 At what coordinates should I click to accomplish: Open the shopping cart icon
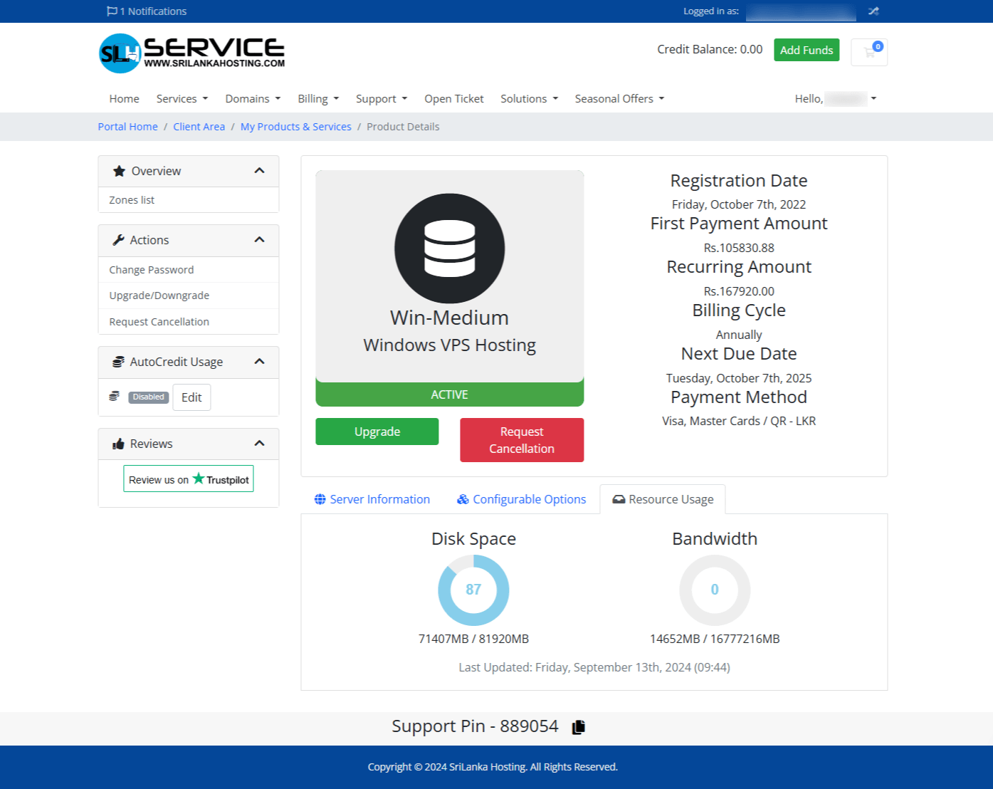click(869, 52)
